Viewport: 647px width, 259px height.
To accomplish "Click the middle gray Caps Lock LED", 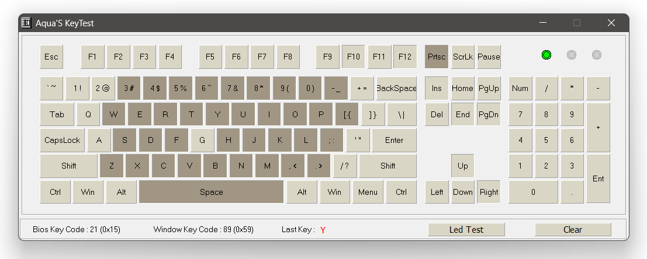I will (x=572, y=55).
